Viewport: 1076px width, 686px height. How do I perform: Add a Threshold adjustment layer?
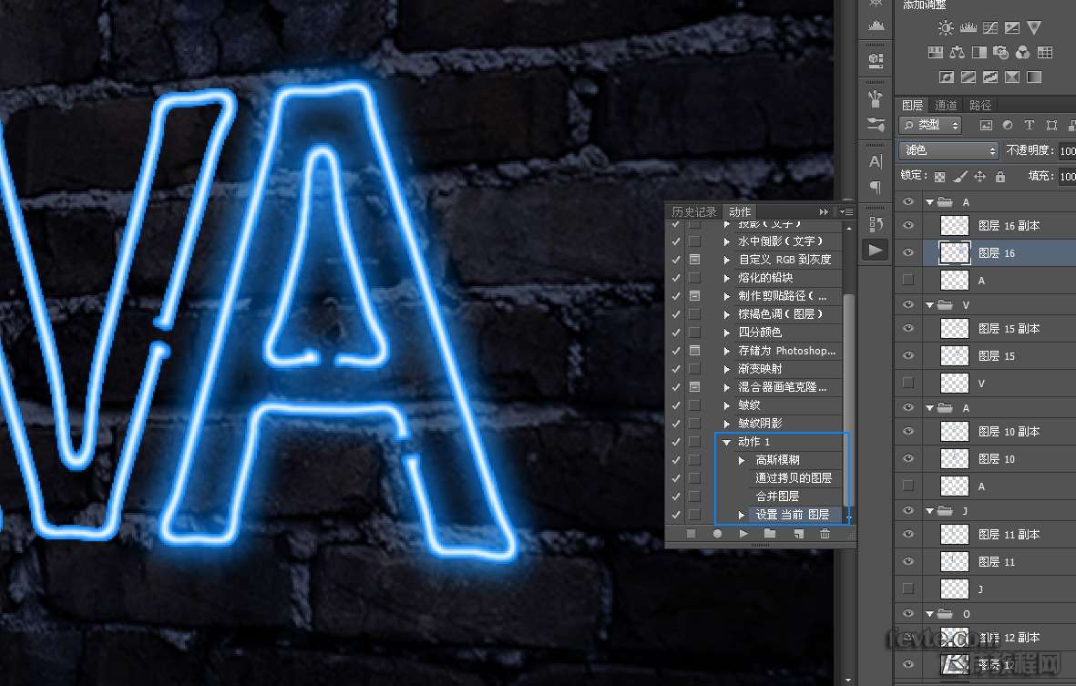(x=990, y=77)
